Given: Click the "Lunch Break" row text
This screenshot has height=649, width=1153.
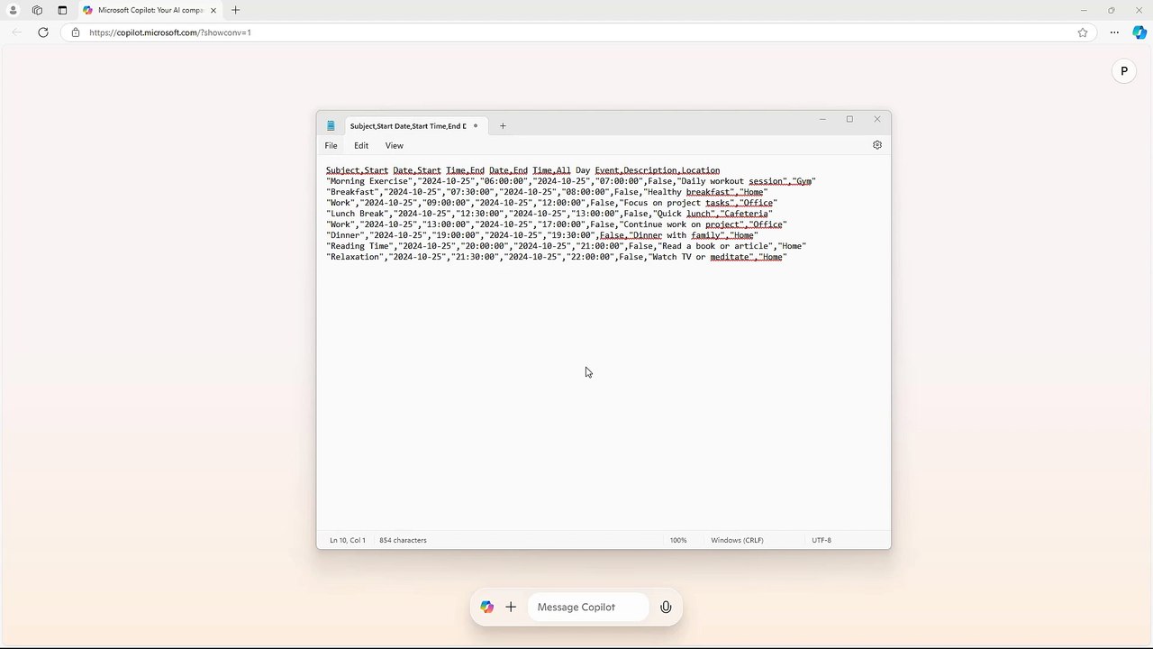Looking at the screenshot, I should click(549, 214).
